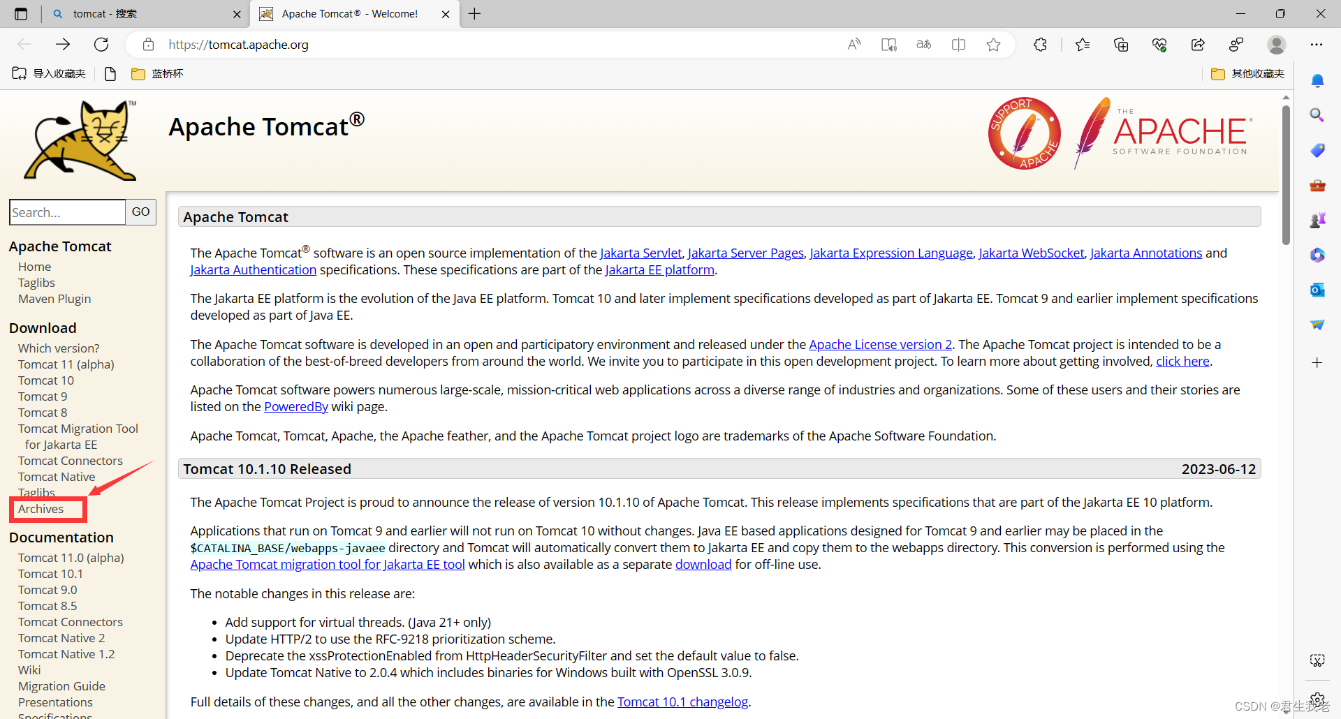Open the blank page bookmark icon

[110, 73]
